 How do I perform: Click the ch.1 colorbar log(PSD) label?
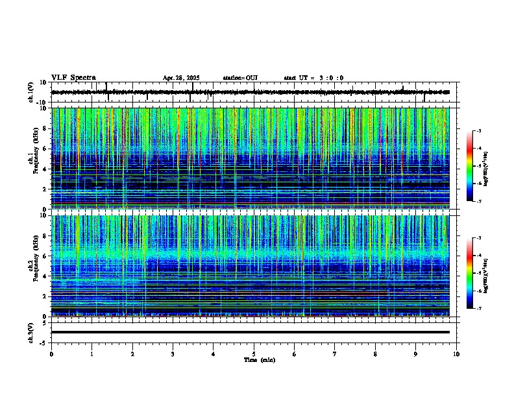pyautogui.click(x=486, y=169)
